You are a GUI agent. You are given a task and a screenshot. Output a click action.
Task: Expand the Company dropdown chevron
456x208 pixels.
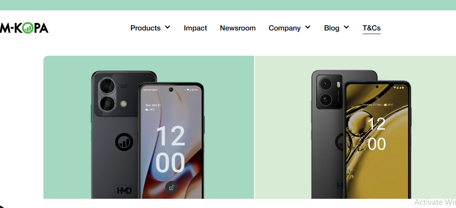pyautogui.click(x=308, y=27)
